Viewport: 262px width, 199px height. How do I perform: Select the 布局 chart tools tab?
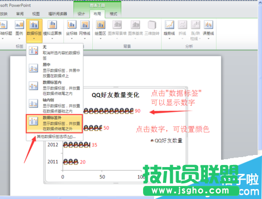click(x=97, y=14)
